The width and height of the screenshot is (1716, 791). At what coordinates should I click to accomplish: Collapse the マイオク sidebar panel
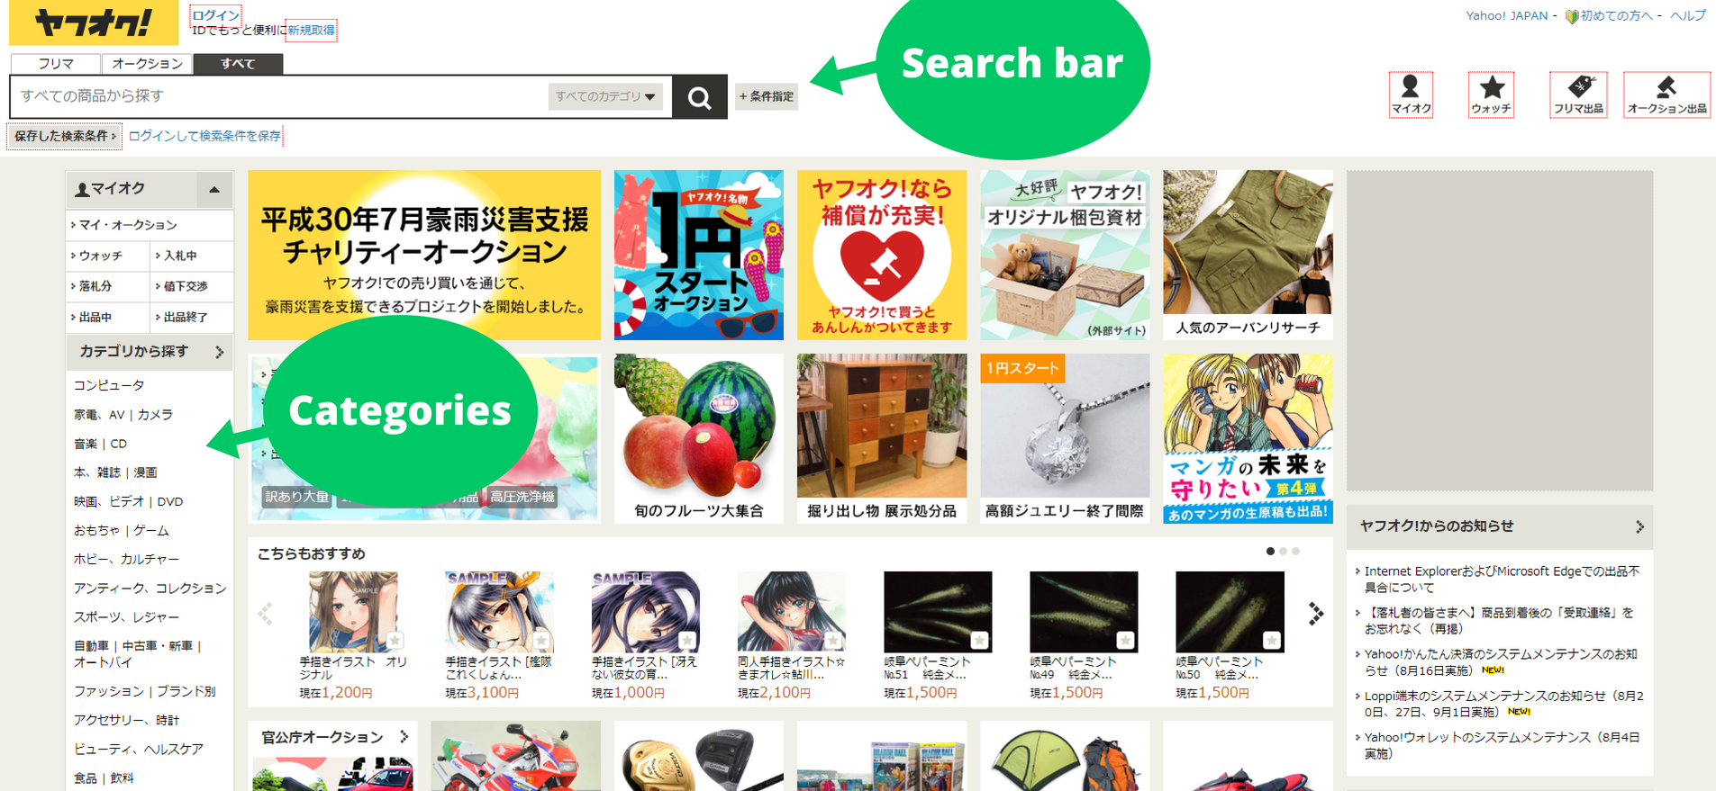(x=214, y=189)
